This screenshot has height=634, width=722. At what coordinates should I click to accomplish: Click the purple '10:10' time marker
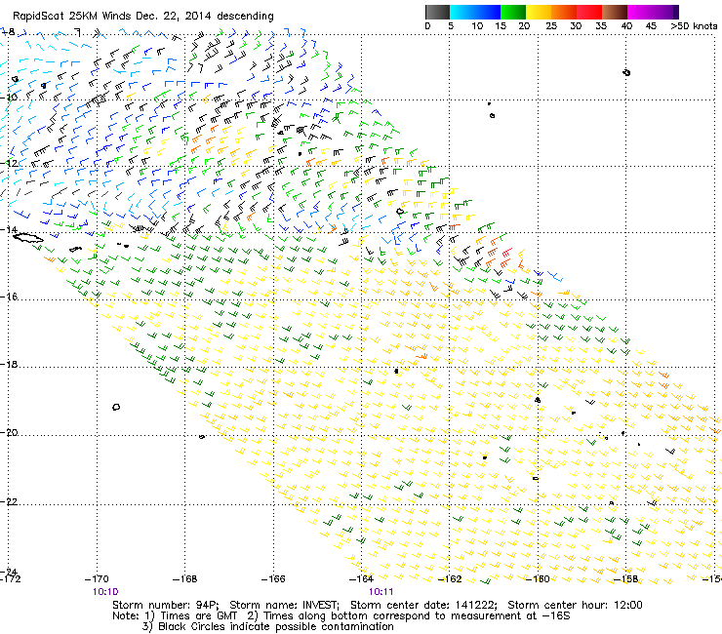pos(105,592)
